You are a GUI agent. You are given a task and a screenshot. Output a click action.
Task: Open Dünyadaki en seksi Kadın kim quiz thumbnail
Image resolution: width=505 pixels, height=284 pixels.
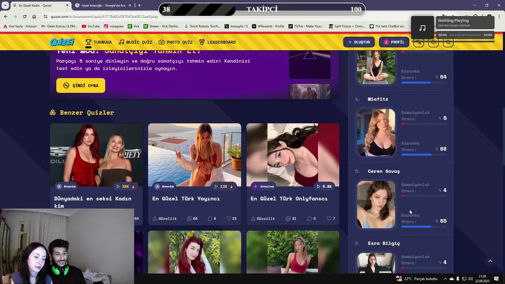point(96,155)
